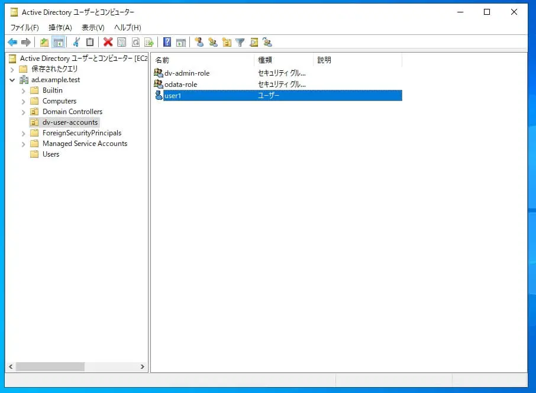Click the tree pane horizontal scrollbar right arrow
The image size is (536, 393).
click(142, 367)
